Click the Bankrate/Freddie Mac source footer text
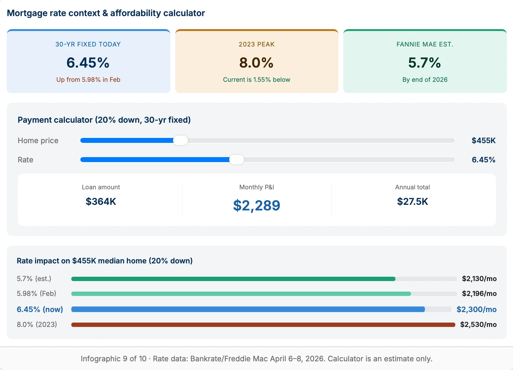This screenshot has height=370, width=513. [x=256, y=359]
